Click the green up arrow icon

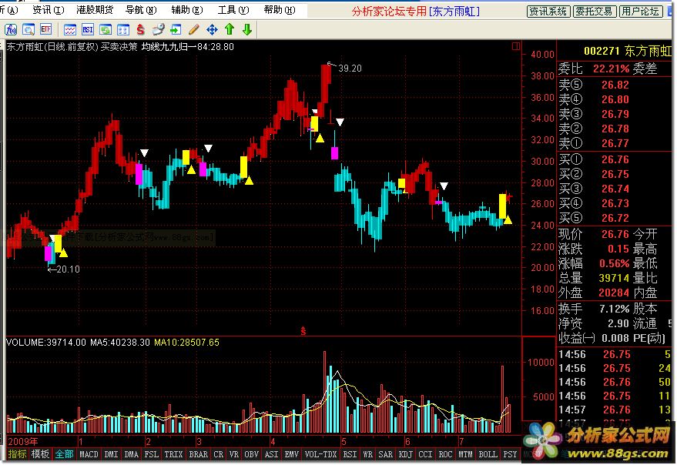[230, 29]
